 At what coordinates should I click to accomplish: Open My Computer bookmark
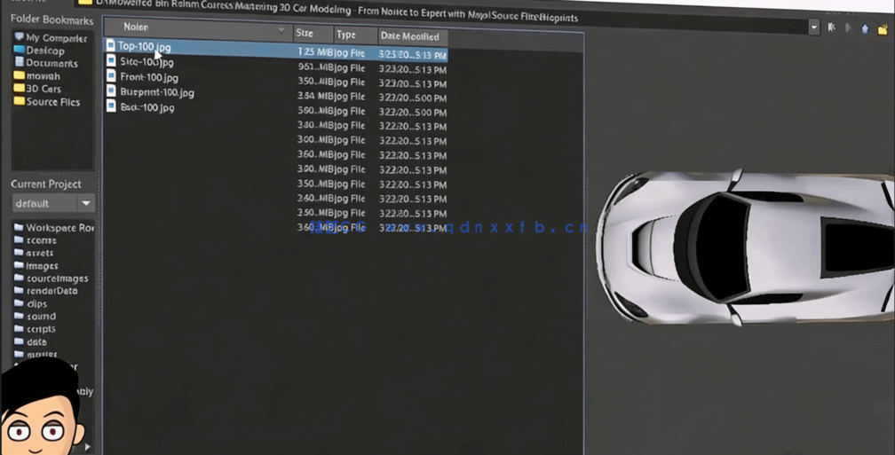tap(55, 38)
